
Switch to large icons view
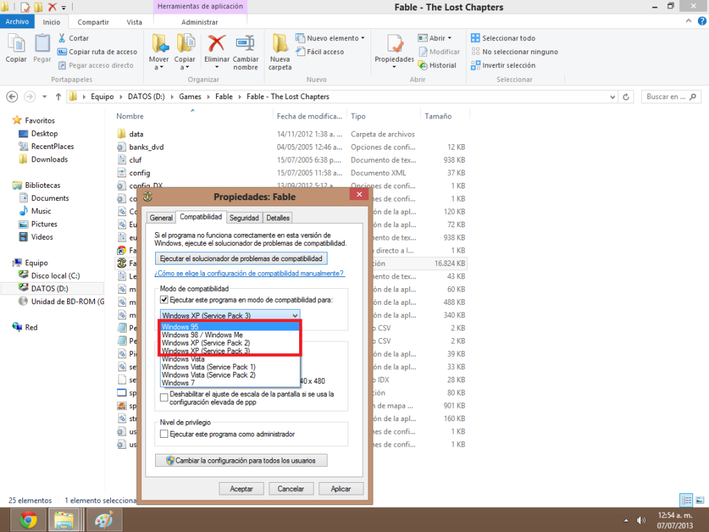click(x=699, y=500)
